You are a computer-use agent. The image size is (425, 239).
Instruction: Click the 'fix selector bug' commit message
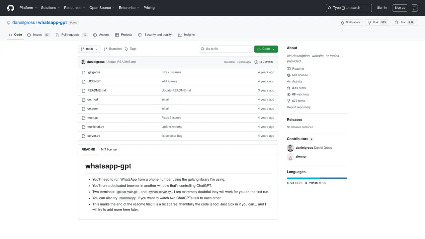172,136
